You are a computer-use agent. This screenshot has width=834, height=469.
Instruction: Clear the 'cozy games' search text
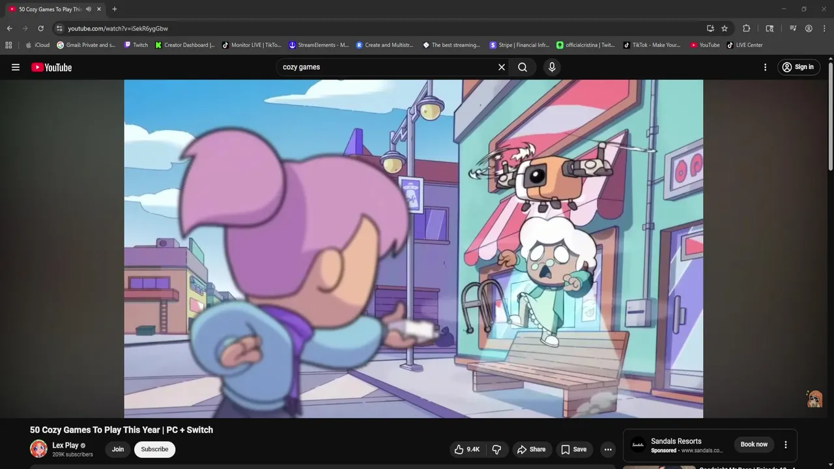pyautogui.click(x=502, y=67)
